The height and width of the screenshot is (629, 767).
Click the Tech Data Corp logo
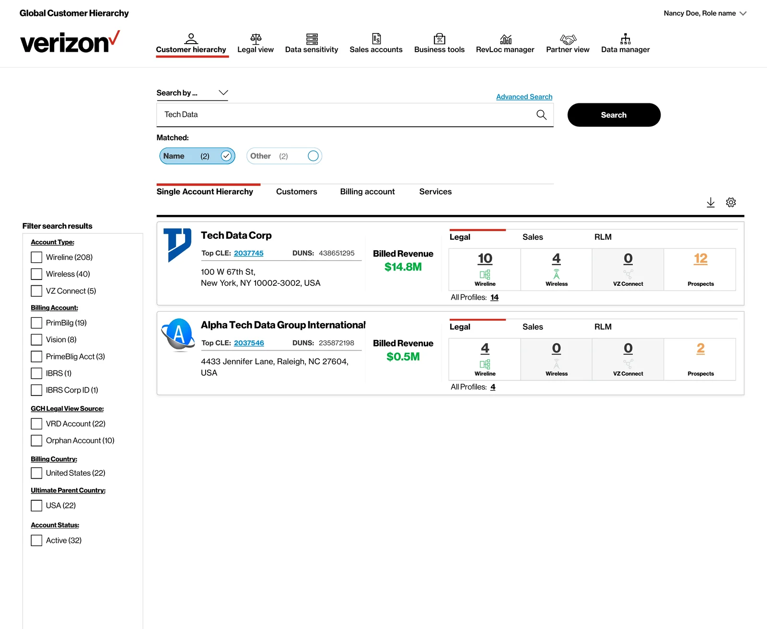click(177, 245)
